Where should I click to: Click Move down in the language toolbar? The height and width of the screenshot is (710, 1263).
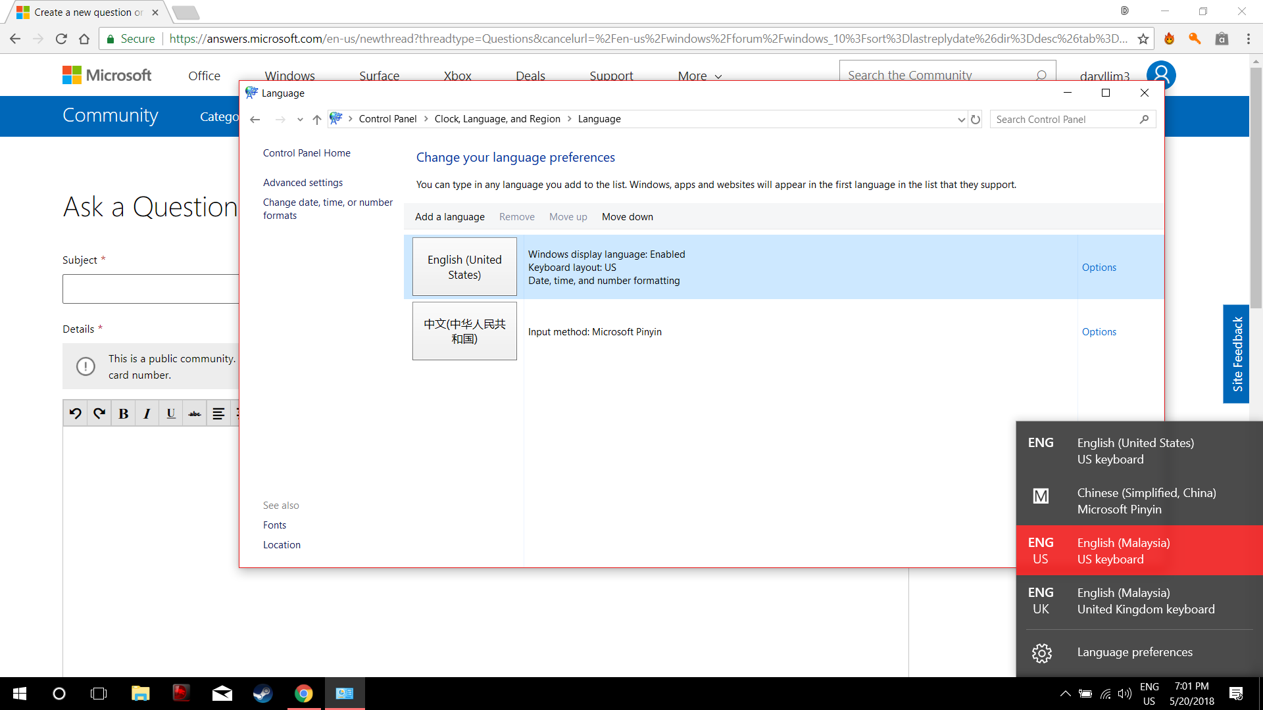[x=627, y=217]
